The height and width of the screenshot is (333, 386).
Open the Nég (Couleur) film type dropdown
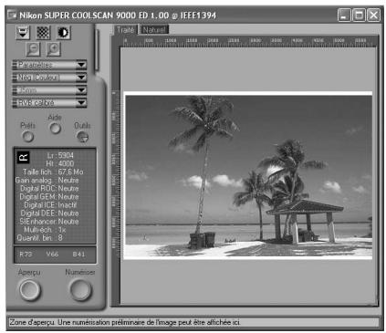tap(49, 78)
